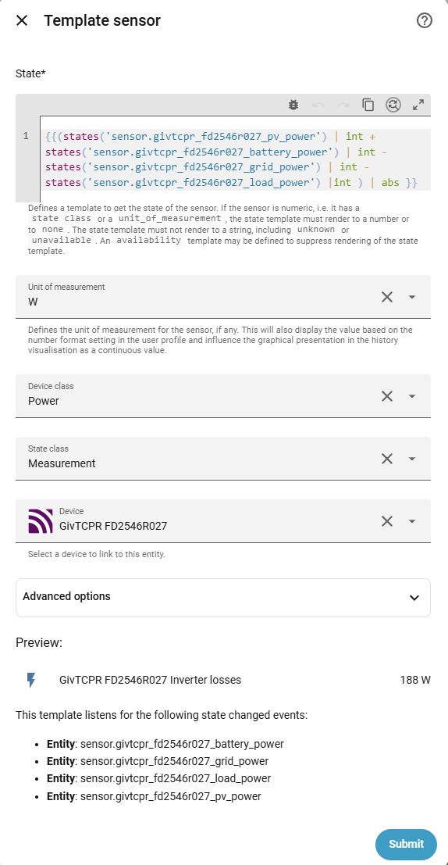Close the Template sensor dialog

pos(22,21)
